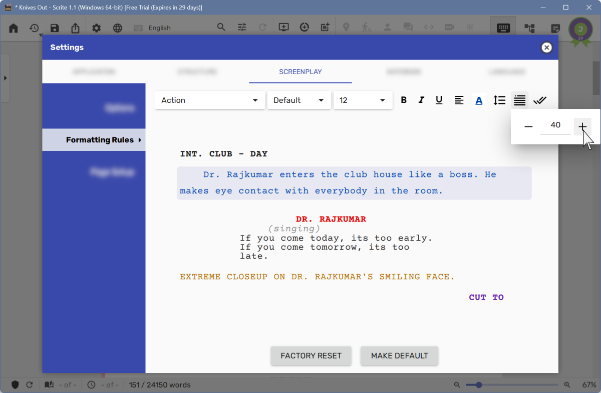Screen dimensions: 601x393
Task: Click the MAKE DEFAULT button
Action: (x=399, y=355)
